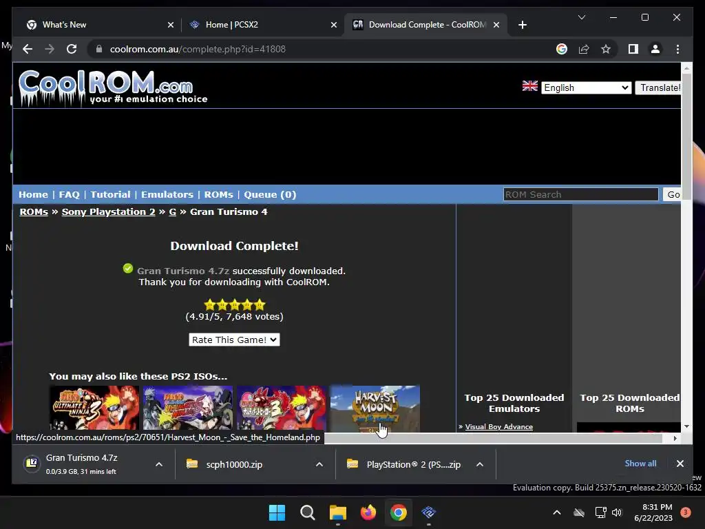Click Show all downloads
705x529 pixels.
coord(640,464)
